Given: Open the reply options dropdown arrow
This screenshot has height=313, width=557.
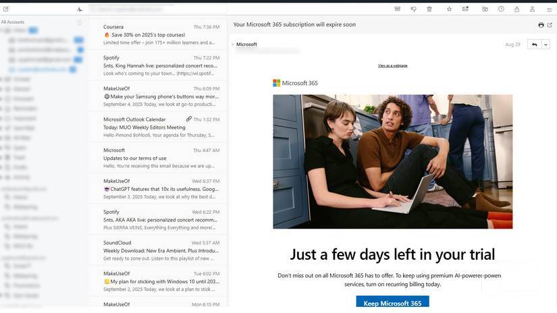Looking at the screenshot, I should [x=546, y=45].
